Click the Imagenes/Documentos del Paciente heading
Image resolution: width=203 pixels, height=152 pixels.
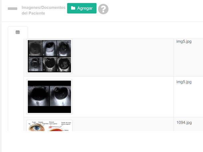(x=43, y=10)
